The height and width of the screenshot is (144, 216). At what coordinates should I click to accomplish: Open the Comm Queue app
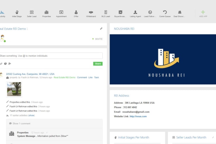(165, 14)
